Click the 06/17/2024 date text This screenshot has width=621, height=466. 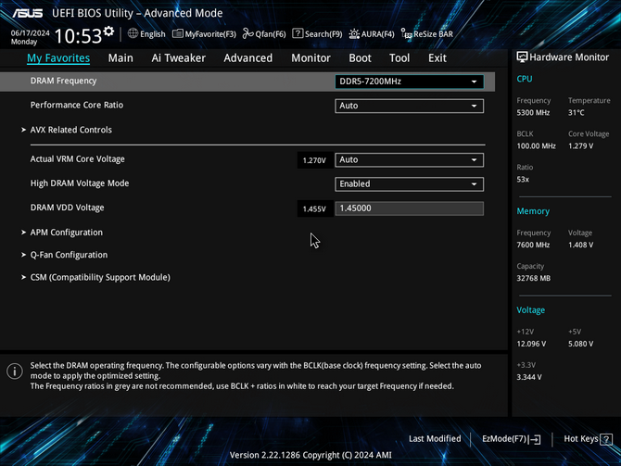30,32
